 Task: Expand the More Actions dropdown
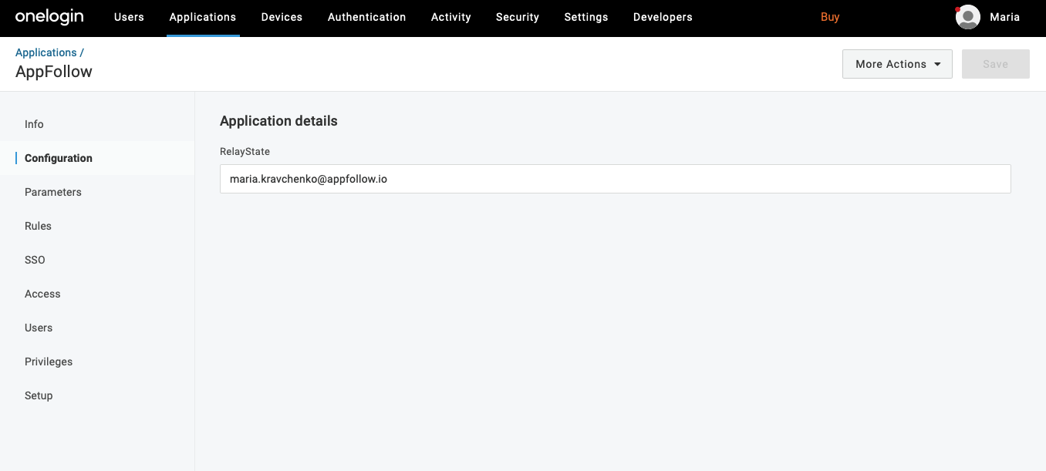(x=897, y=64)
